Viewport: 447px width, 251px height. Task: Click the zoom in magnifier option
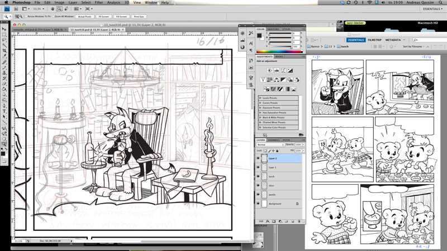pos(17,17)
